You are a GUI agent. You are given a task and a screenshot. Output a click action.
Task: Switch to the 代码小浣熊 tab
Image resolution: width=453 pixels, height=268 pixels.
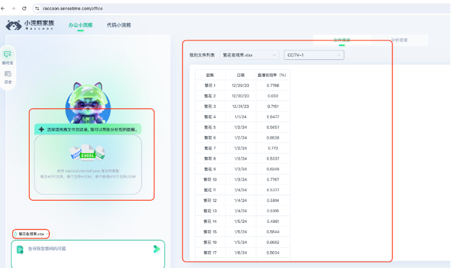pyautogui.click(x=119, y=25)
